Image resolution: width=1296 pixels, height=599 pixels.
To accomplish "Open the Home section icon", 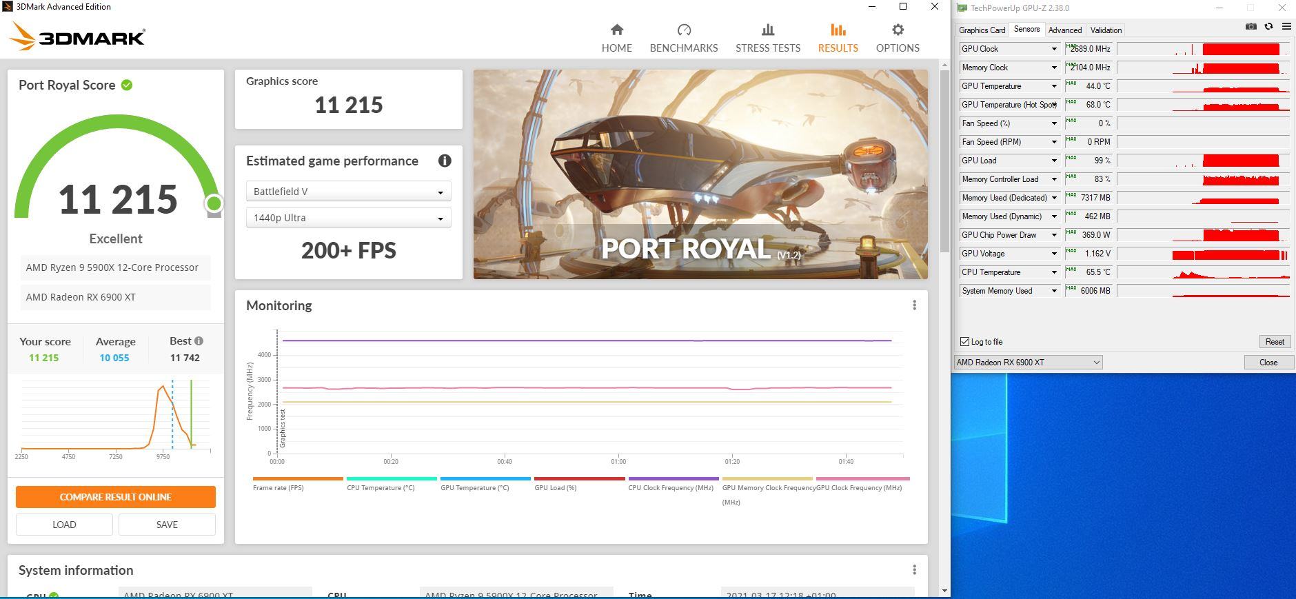I will click(617, 30).
